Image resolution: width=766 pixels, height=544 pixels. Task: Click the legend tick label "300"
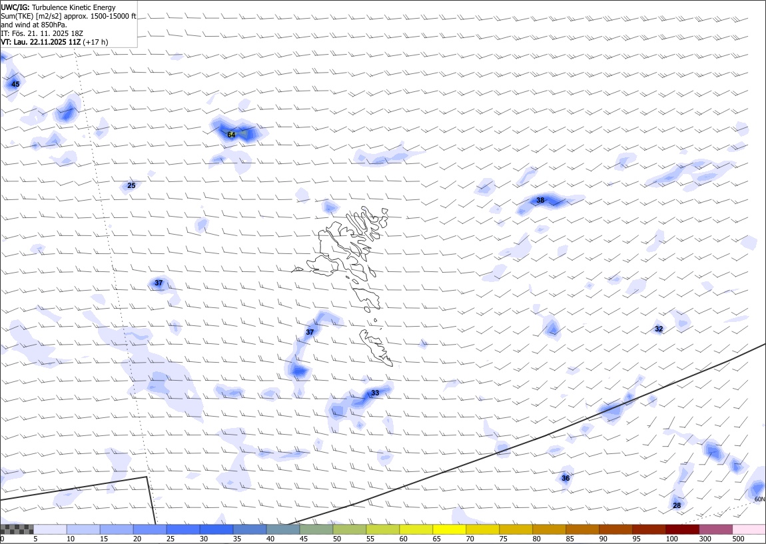pyautogui.click(x=705, y=539)
